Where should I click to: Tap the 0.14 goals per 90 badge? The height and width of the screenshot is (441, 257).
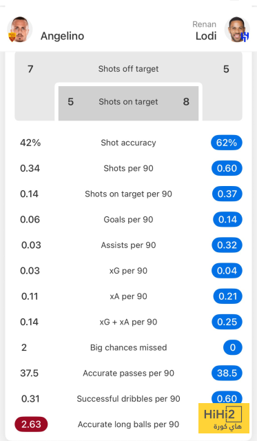click(228, 219)
